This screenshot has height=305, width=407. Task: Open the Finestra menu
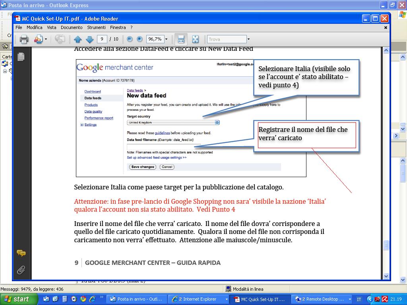118,27
